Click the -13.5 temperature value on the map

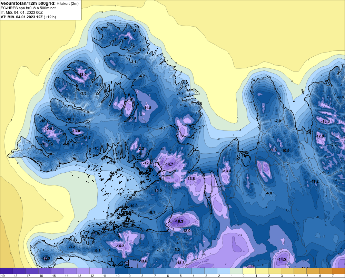pyautogui.click(x=83, y=75)
